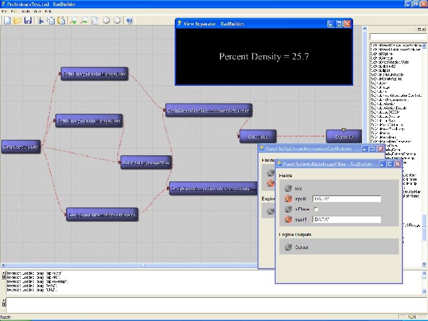Screen dimensions: 428x321
Task: Save the network with the floppy icon
Action: pyautogui.click(x=27, y=20)
